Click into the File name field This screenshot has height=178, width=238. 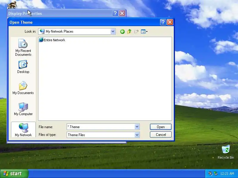coord(101,127)
